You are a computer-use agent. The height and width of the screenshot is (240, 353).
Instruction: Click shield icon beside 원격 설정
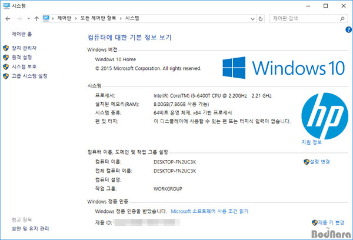click(6, 58)
